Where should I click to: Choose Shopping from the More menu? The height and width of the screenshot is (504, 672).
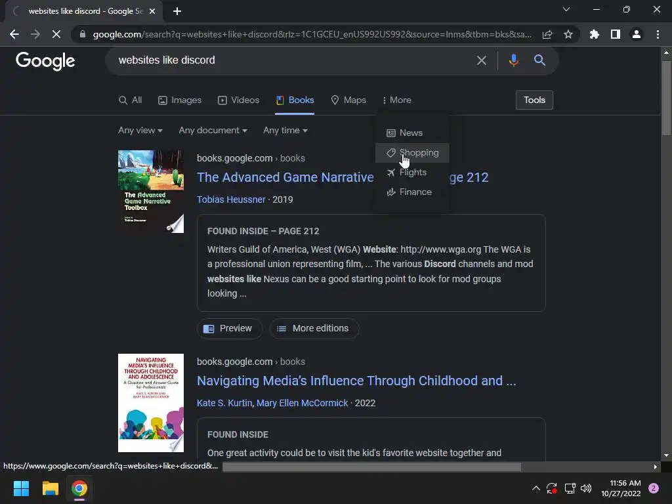[x=412, y=152]
